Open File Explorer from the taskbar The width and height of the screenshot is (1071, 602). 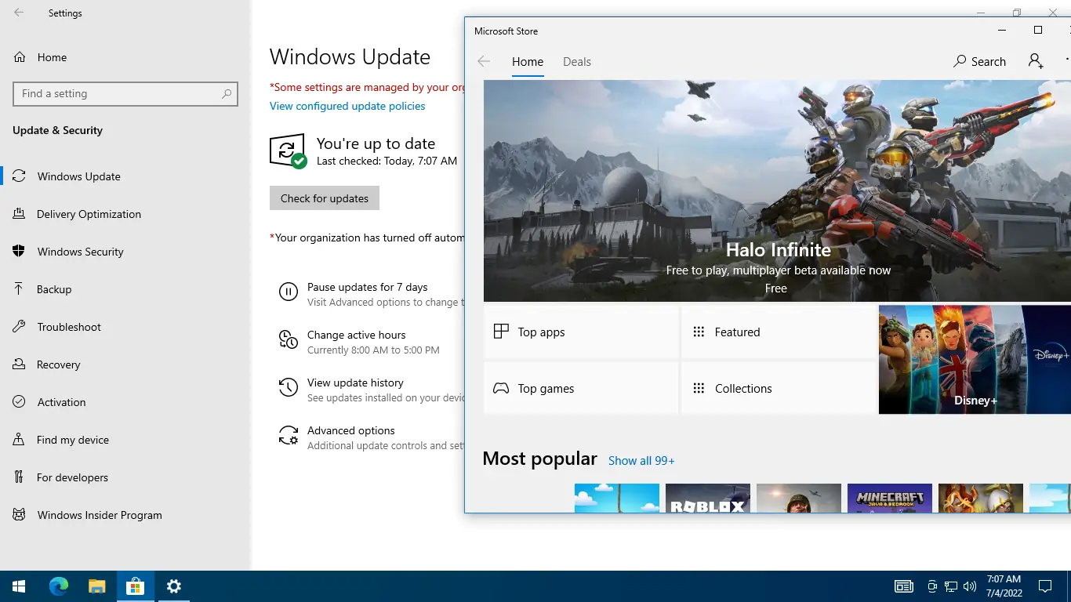pyautogui.click(x=96, y=586)
